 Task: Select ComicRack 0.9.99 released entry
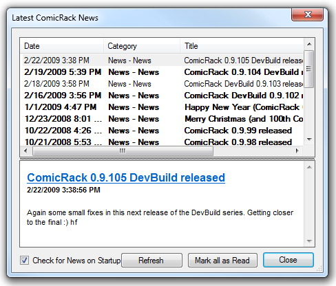coord(162,131)
